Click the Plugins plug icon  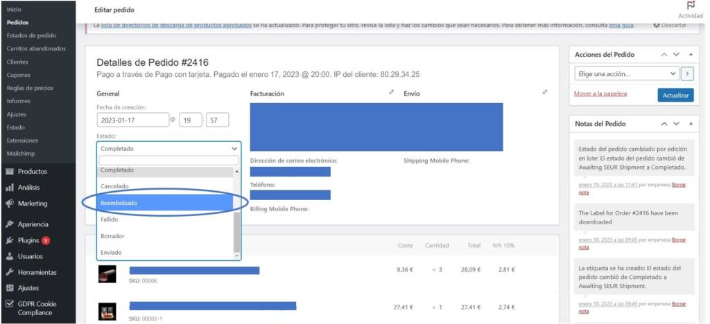10,240
